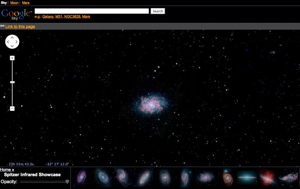This screenshot has width=300, height=189.
Task: Pan the sky view upward
Action: pos(12,38)
